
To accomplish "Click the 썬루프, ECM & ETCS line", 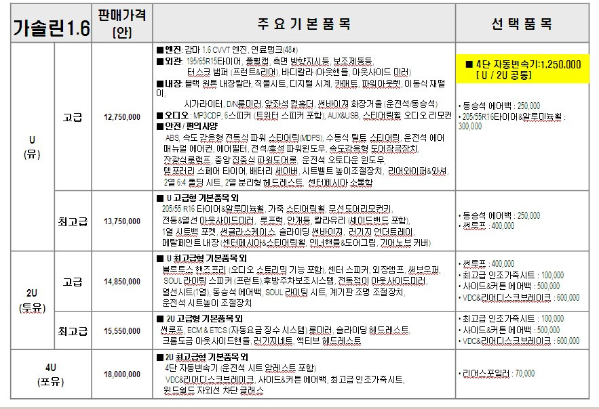I will pos(286,330).
